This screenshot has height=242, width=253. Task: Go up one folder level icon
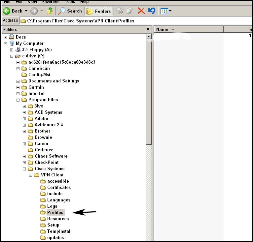pos(50,11)
